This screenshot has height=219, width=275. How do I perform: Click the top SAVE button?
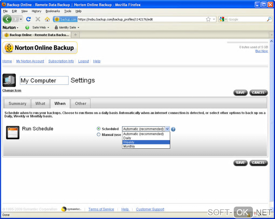(x=240, y=93)
